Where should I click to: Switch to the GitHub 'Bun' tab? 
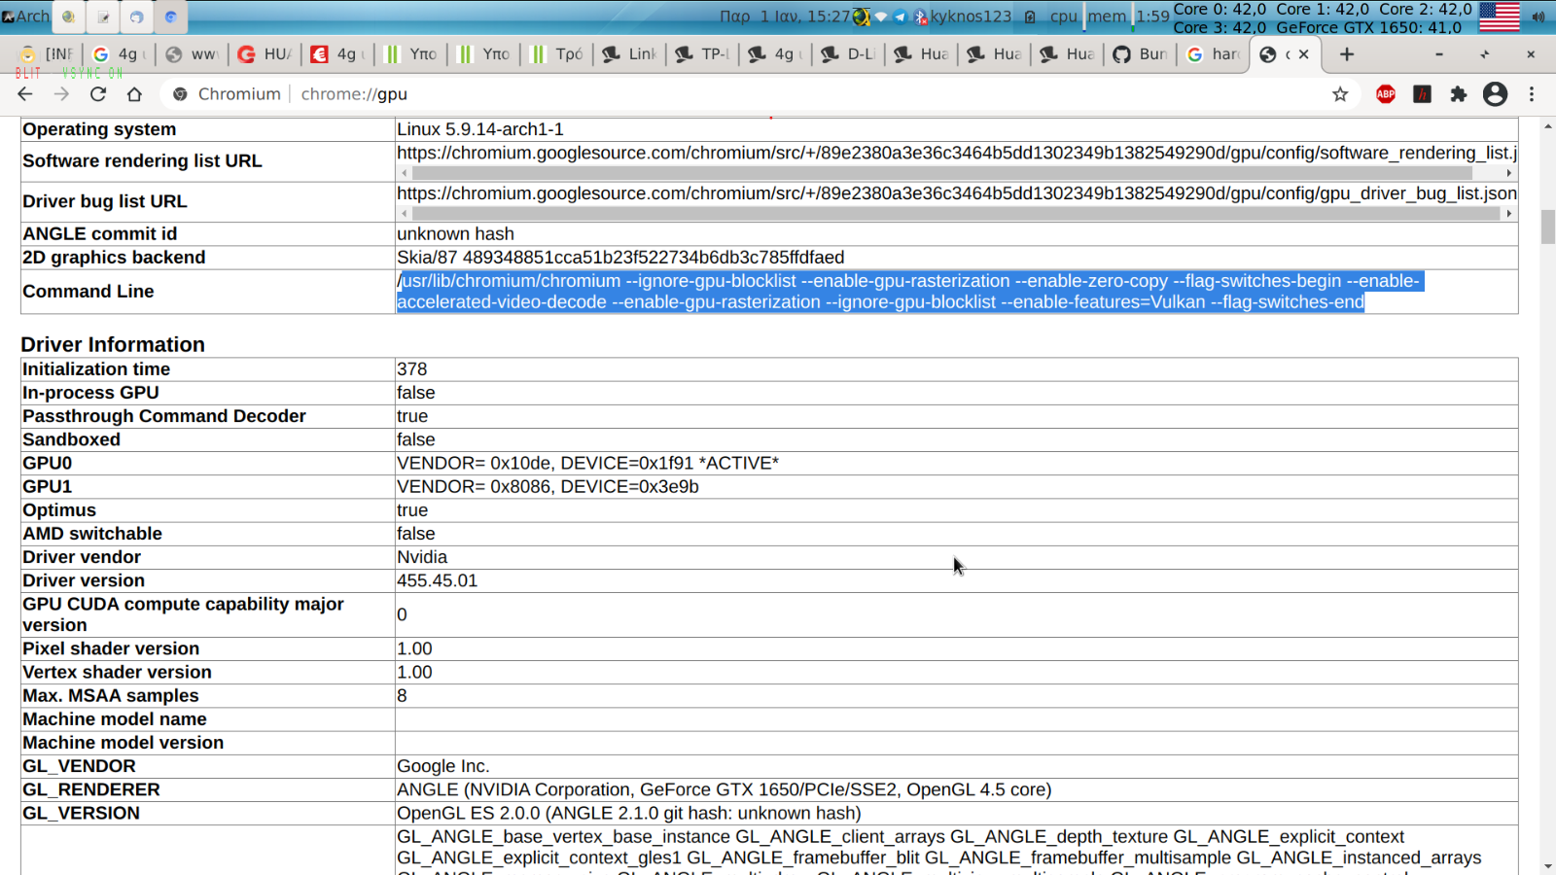(1140, 54)
